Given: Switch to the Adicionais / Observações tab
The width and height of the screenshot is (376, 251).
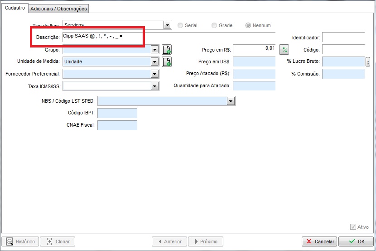Looking at the screenshot, I should [x=58, y=9].
